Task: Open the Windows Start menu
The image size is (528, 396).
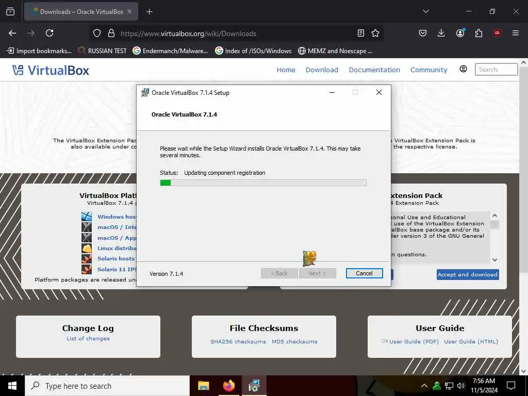Action: click(x=12, y=386)
